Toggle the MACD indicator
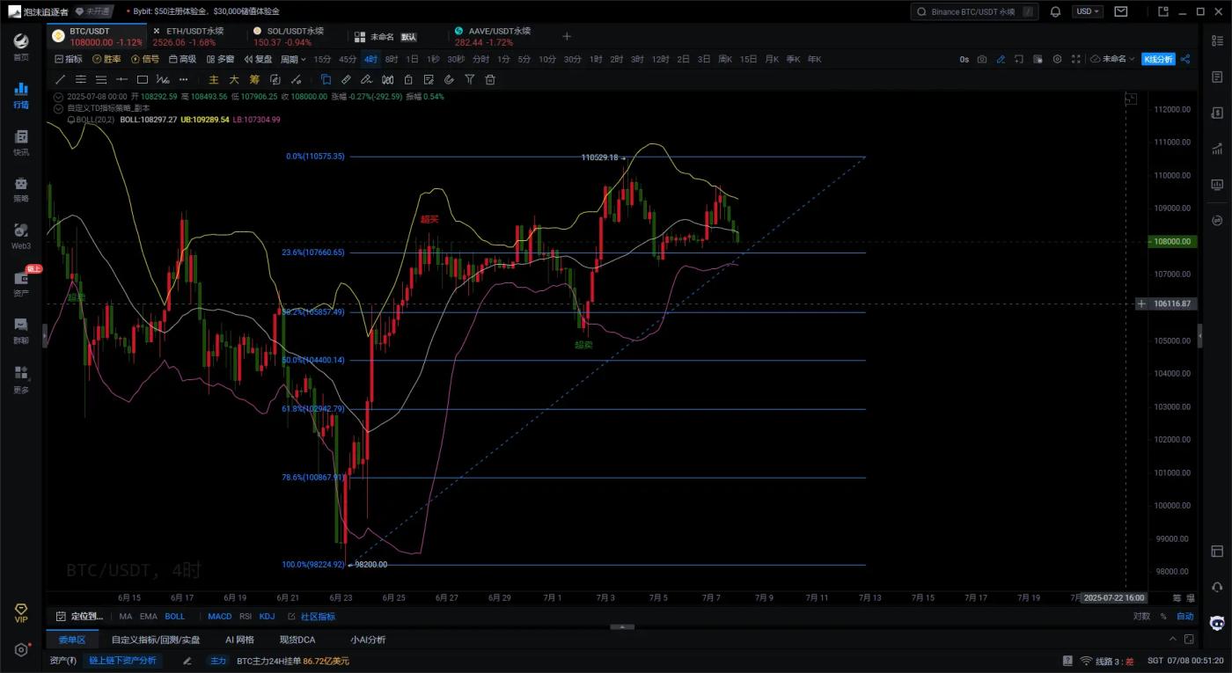The width and height of the screenshot is (1232, 673). [x=220, y=617]
